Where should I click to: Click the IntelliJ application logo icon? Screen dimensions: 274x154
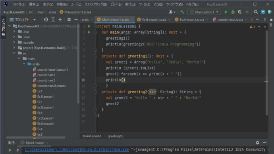[6, 4]
